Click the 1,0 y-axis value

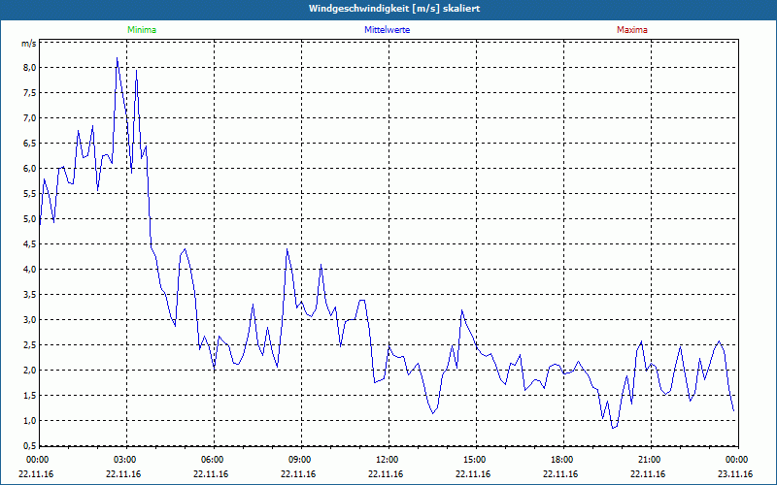pos(30,421)
